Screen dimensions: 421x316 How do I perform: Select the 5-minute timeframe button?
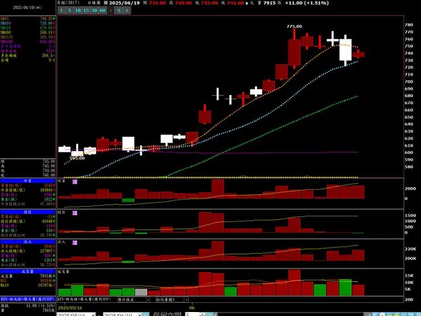69,10
